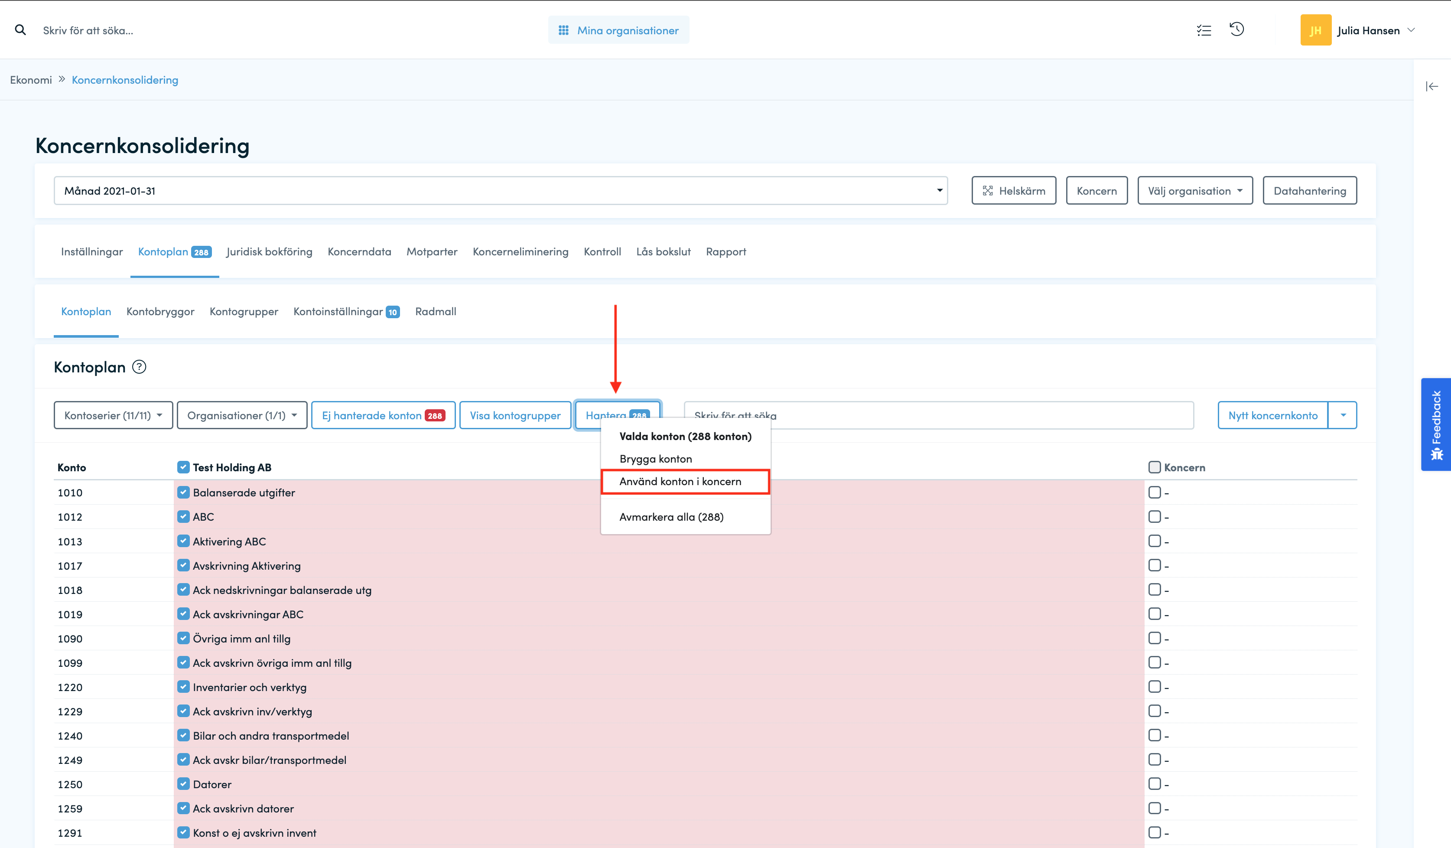Click account number 1240
1451x848 pixels.
[x=70, y=736]
